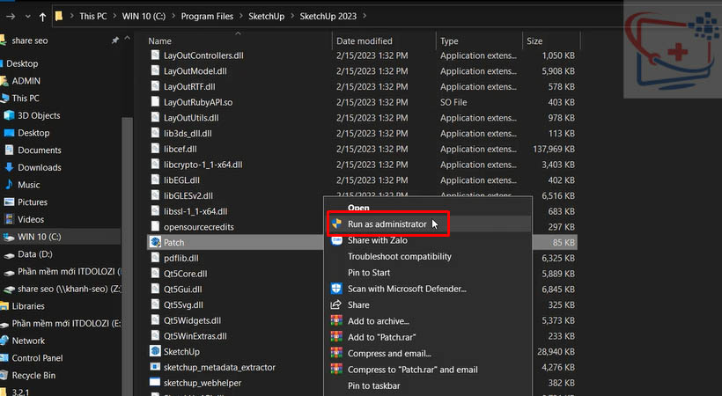Click the WinRAR icon beside Add to archive
722x396 pixels.
click(335, 321)
